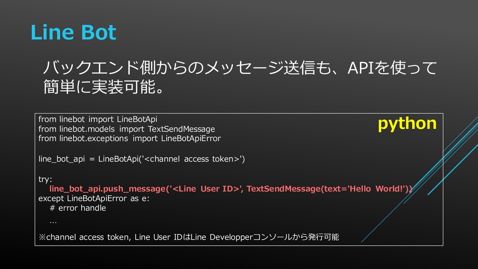Select the Japanese description line starting 'バックエンド側からの'
This screenshot has height=269, width=478.
(240, 67)
